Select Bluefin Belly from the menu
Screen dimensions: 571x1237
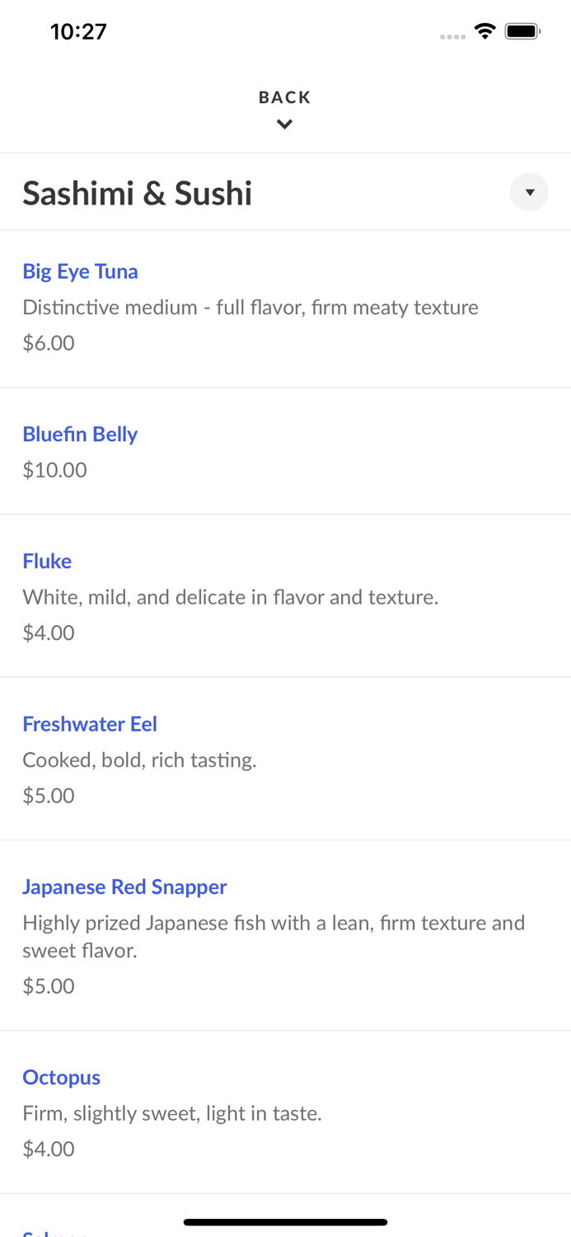coord(80,434)
